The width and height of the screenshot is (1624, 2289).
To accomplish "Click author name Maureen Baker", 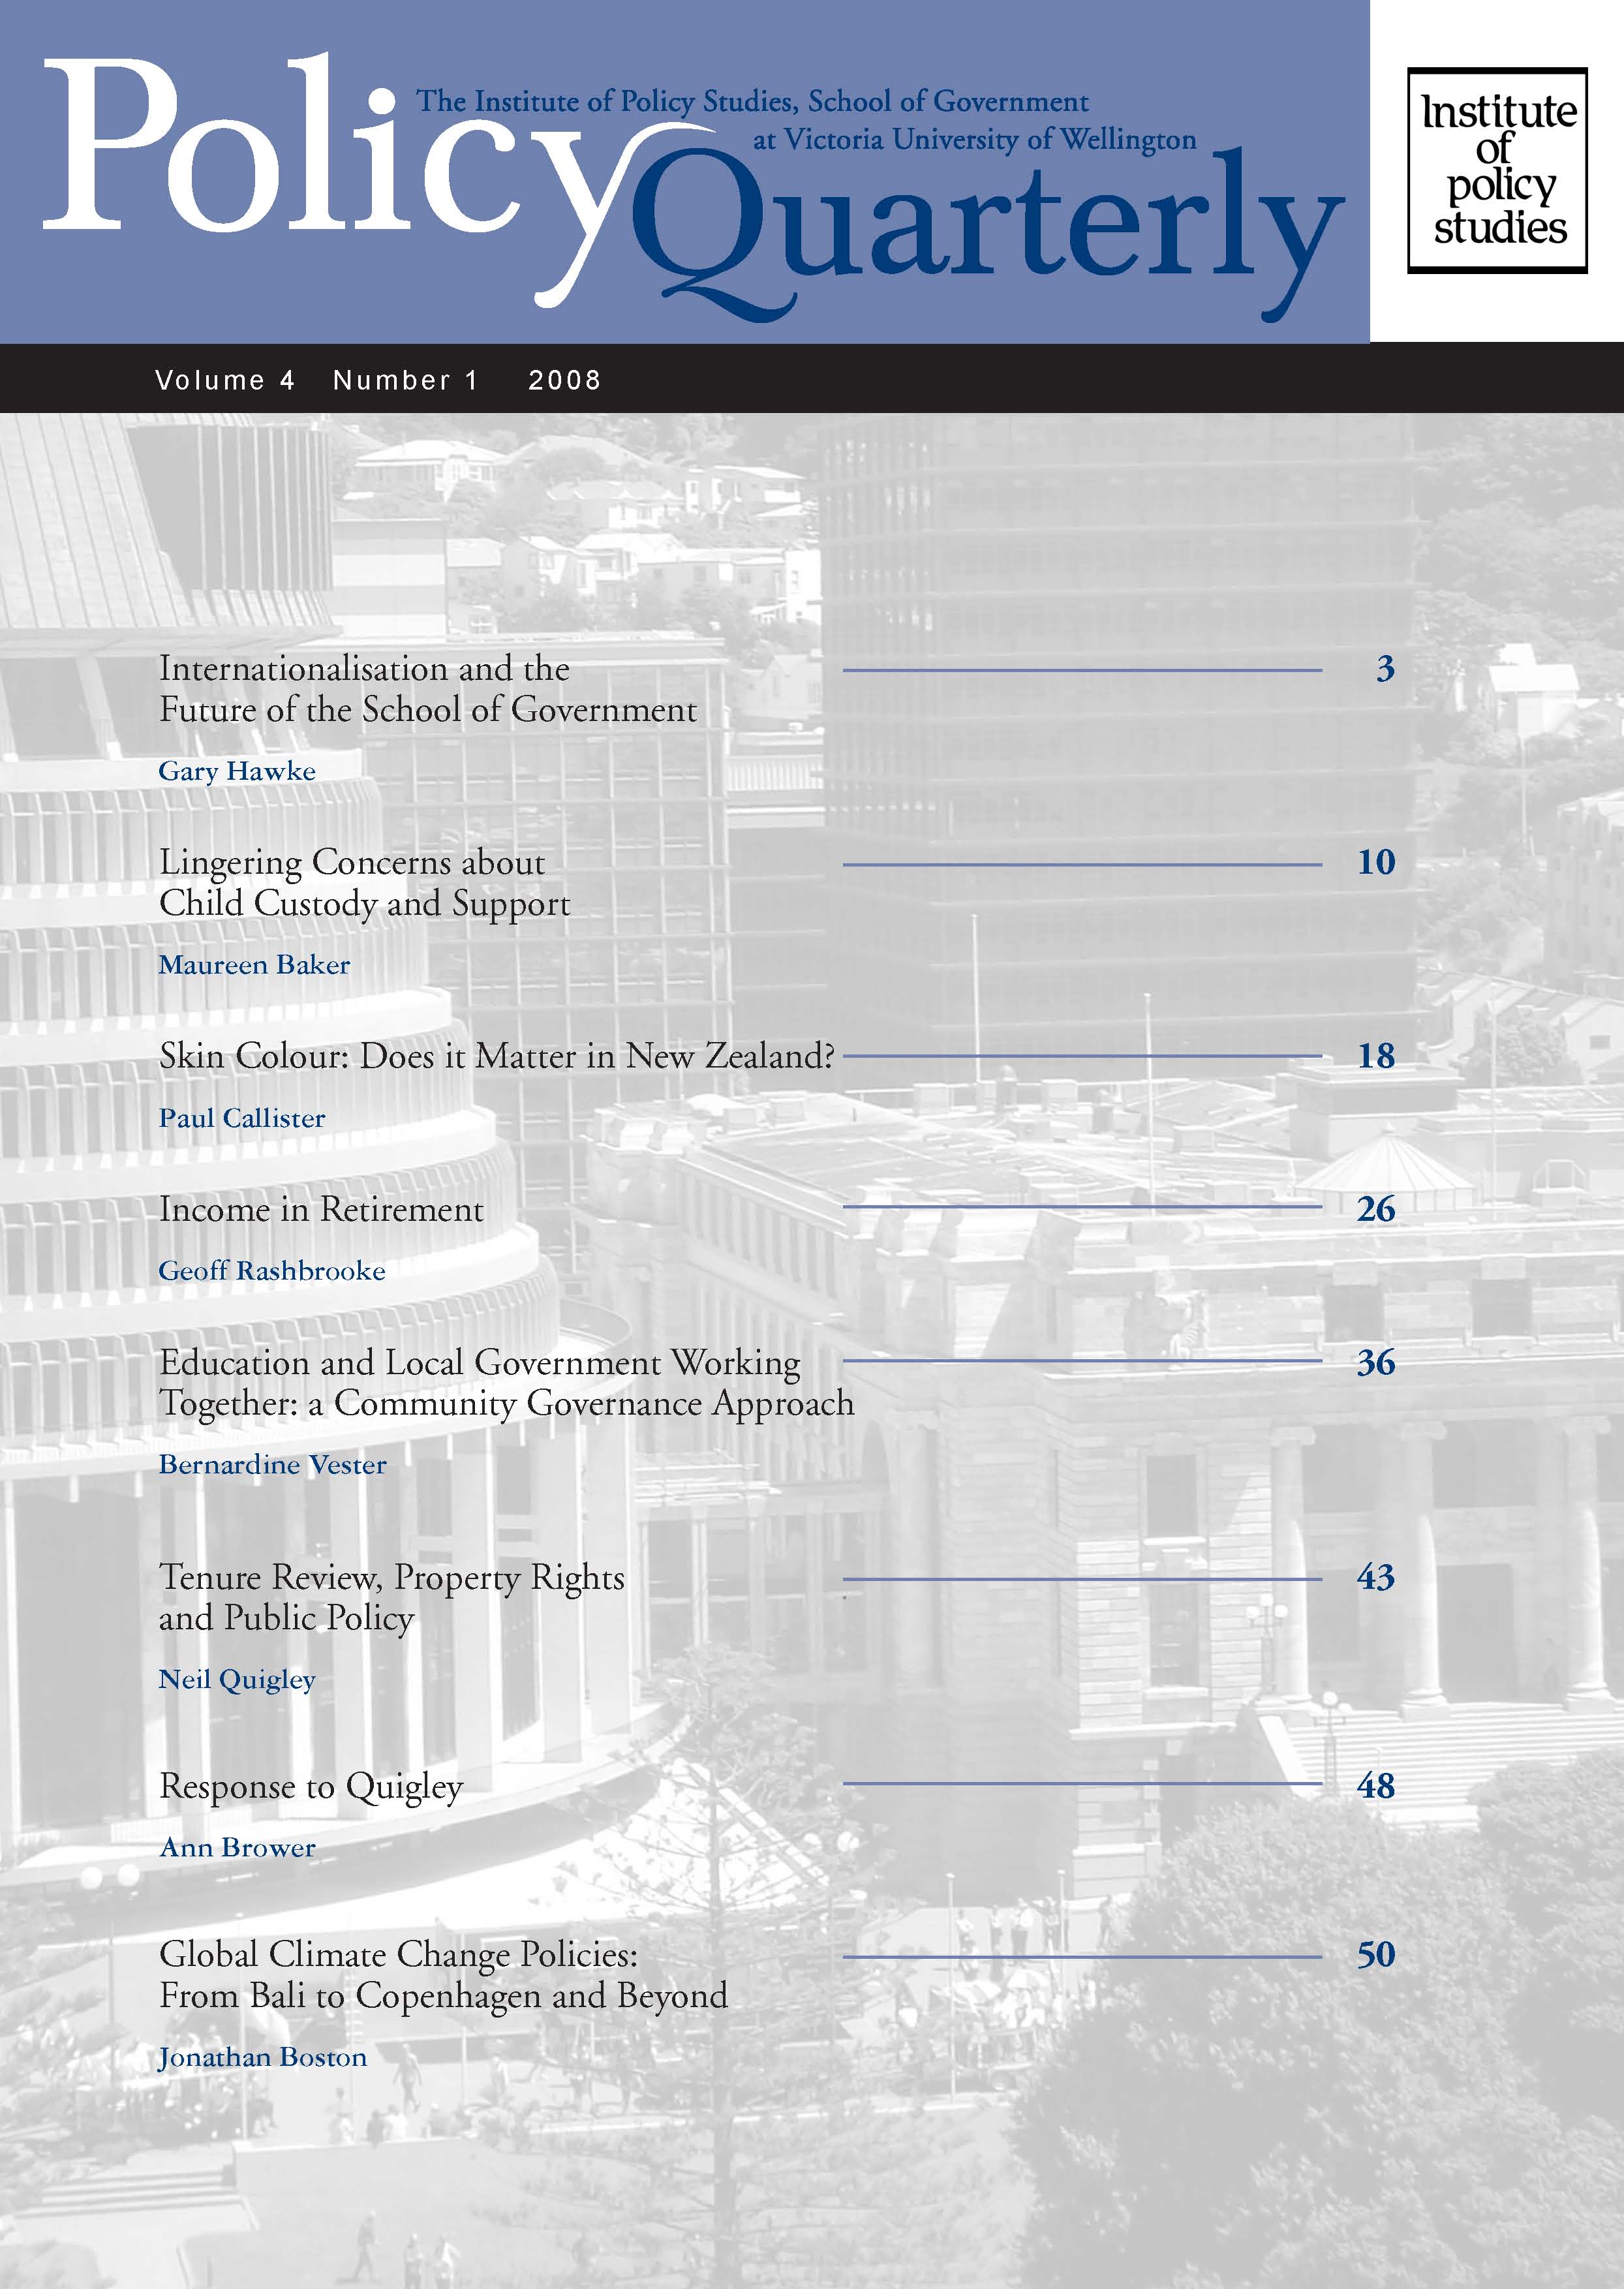I will 254,965.
